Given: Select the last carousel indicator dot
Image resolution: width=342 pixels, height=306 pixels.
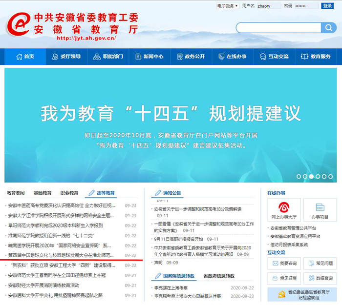Looking at the screenshot, I should click(x=330, y=176).
